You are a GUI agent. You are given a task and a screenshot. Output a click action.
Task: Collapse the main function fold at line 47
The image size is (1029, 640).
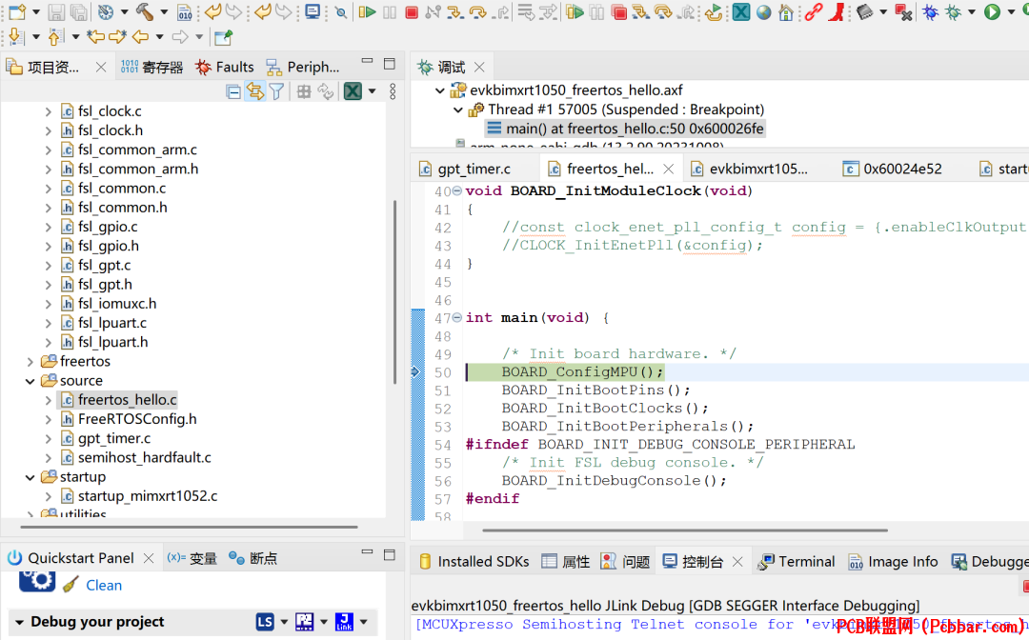[x=457, y=317]
